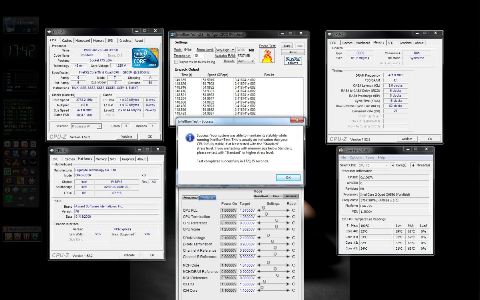Click the decrease arrow for DRAM Voltage
The image size is (480, 300).
259,238
